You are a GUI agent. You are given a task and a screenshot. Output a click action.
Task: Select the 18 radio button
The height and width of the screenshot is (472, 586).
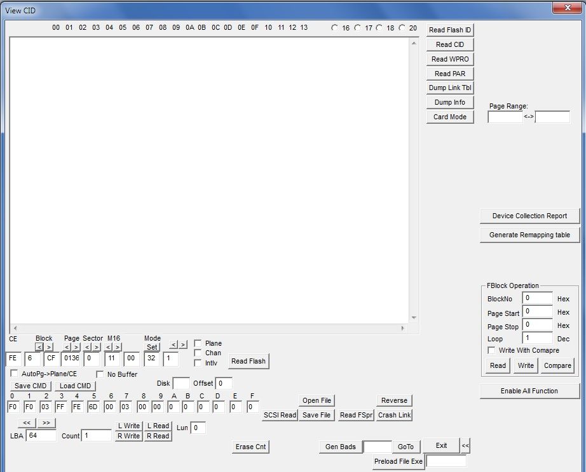click(379, 28)
